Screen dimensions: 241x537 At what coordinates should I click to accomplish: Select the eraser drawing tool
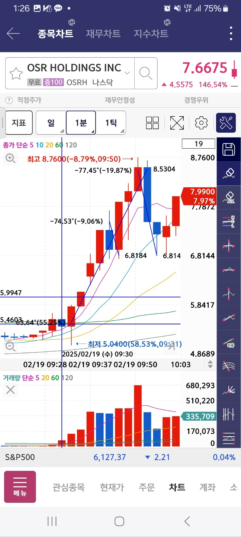click(228, 174)
